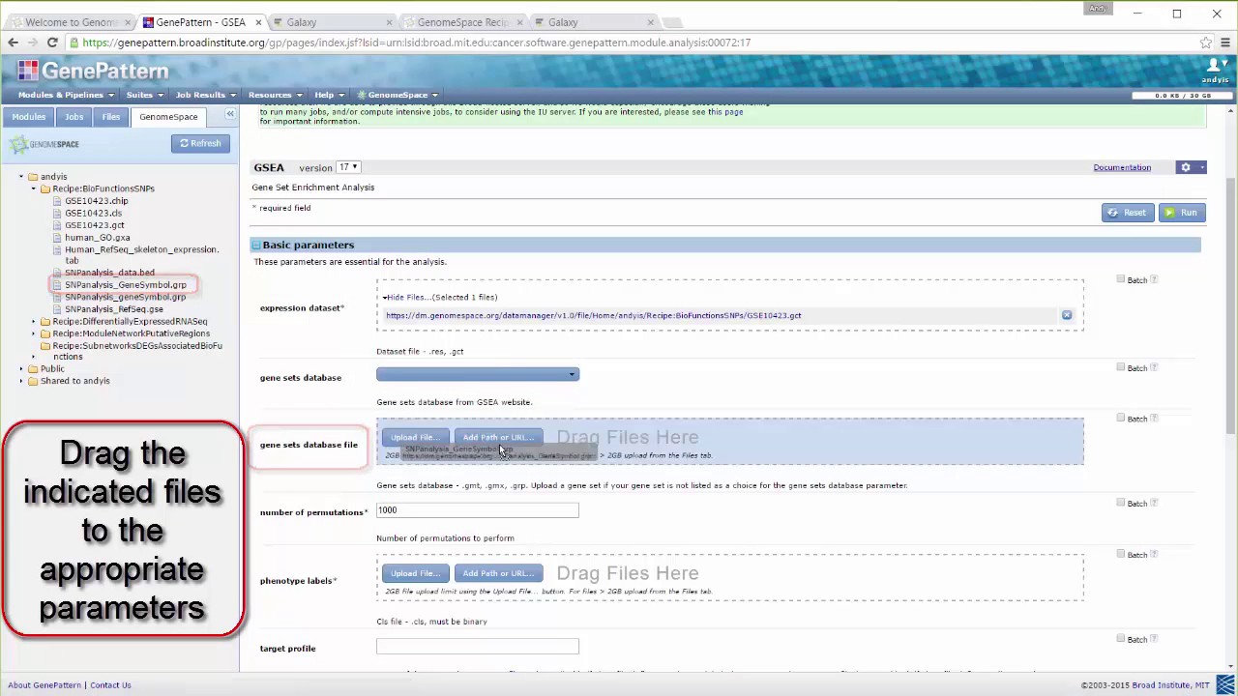Open the gear settings icon next to Documentation

pos(1191,167)
